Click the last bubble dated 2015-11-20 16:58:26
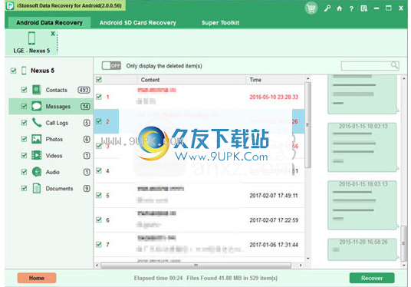Screen dimensions: 411x287 (x=362, y=249)
